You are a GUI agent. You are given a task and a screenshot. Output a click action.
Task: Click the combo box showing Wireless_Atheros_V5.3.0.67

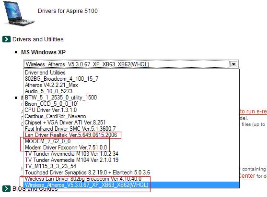131,64
